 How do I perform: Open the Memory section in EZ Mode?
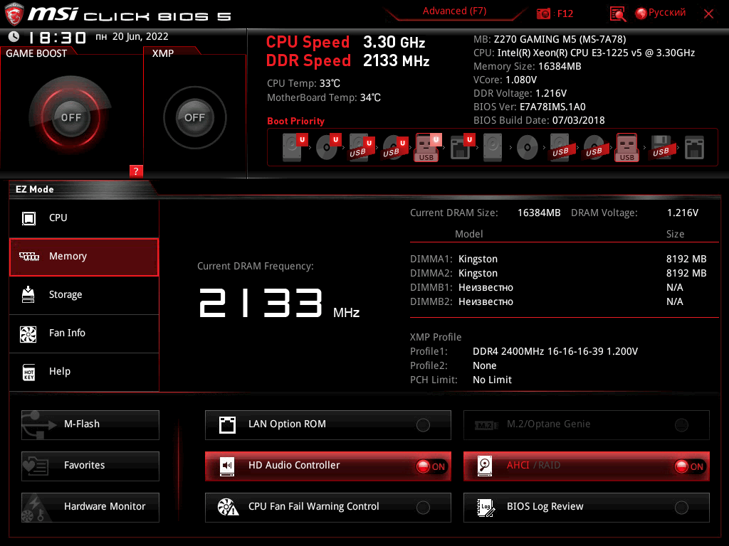pyautogui.click(x=84, y=257)
